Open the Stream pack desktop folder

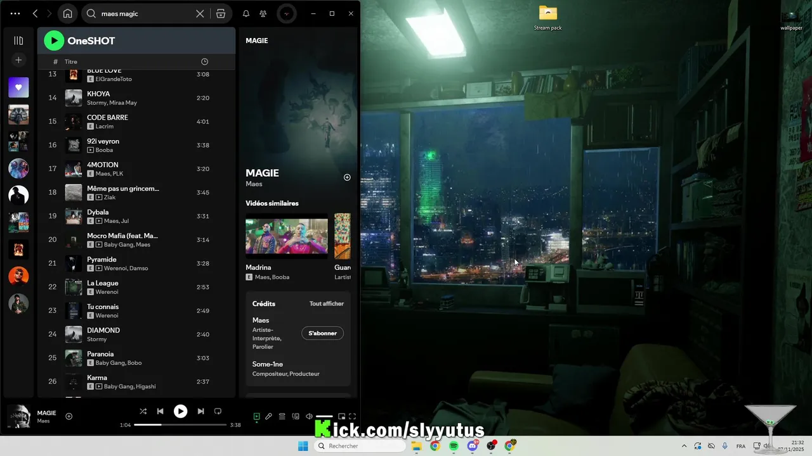coord(547,18)
